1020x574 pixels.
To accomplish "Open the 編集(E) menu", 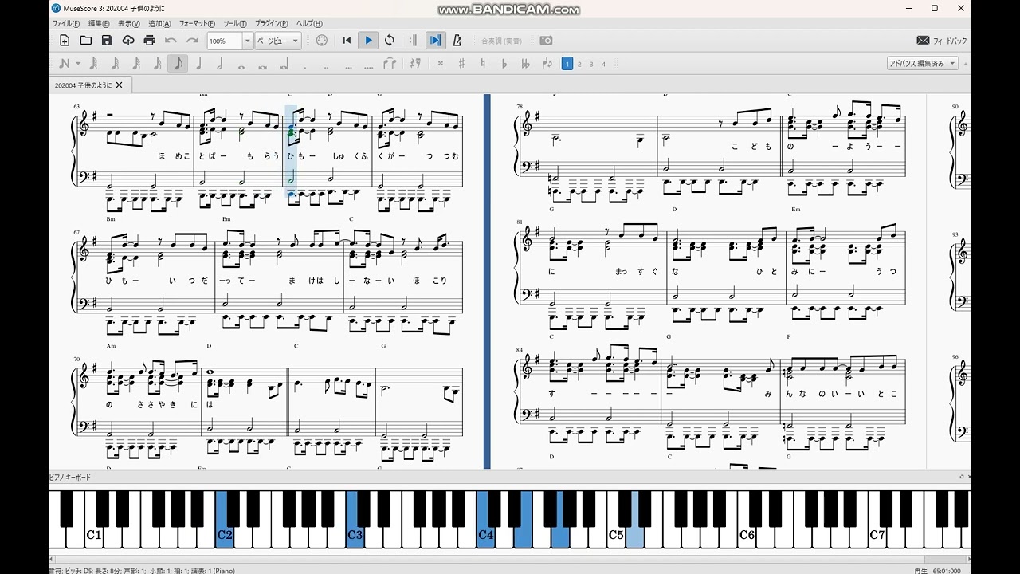I will pos(100,24).
